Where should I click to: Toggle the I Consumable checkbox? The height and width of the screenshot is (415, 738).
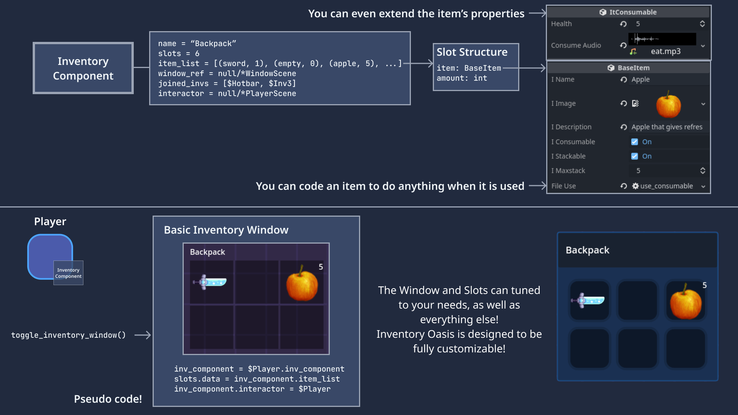click(635, 142)
